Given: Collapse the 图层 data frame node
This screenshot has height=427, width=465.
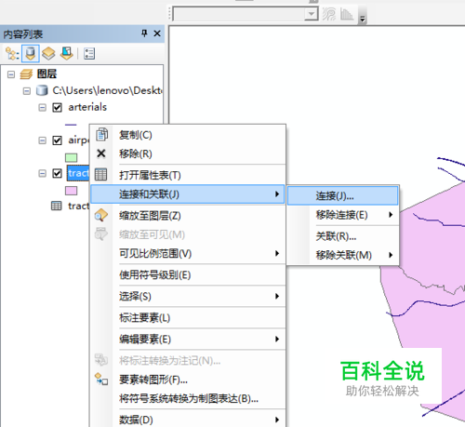Looking at the screenshot, I should click(11, 74).
